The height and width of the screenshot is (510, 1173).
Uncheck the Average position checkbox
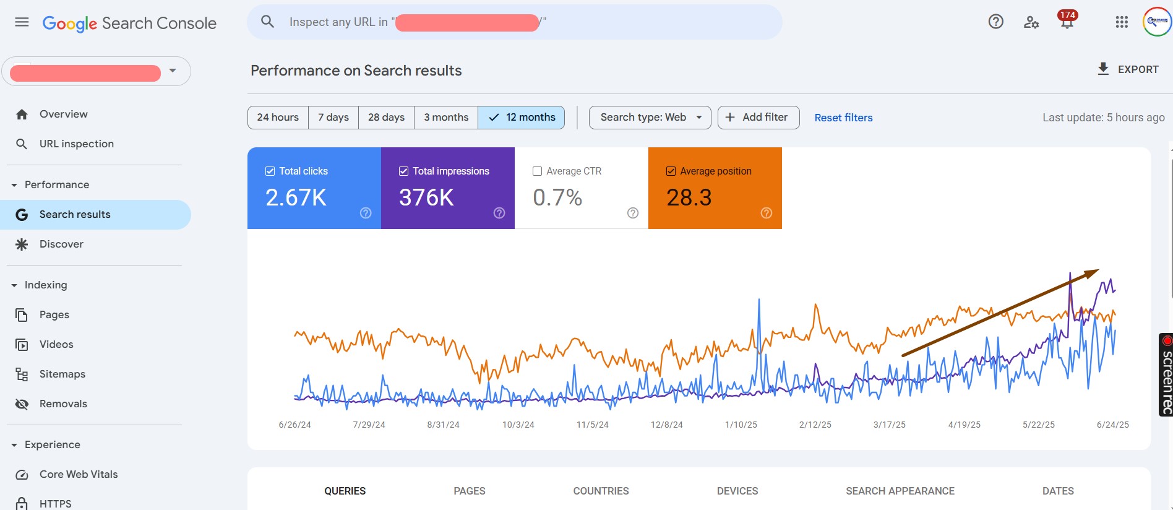[x=671, y=171]
